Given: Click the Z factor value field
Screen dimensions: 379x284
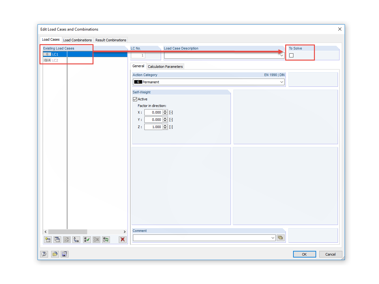Looking at the screenshot, I should coord(153,127).
